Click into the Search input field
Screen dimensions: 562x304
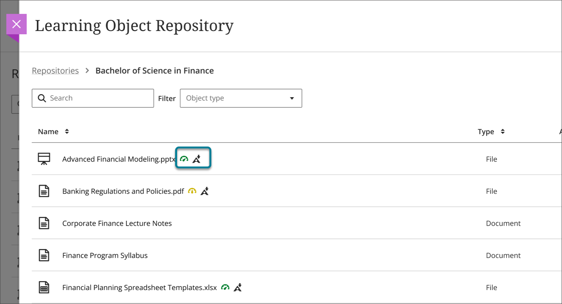(x=98, y=98)
